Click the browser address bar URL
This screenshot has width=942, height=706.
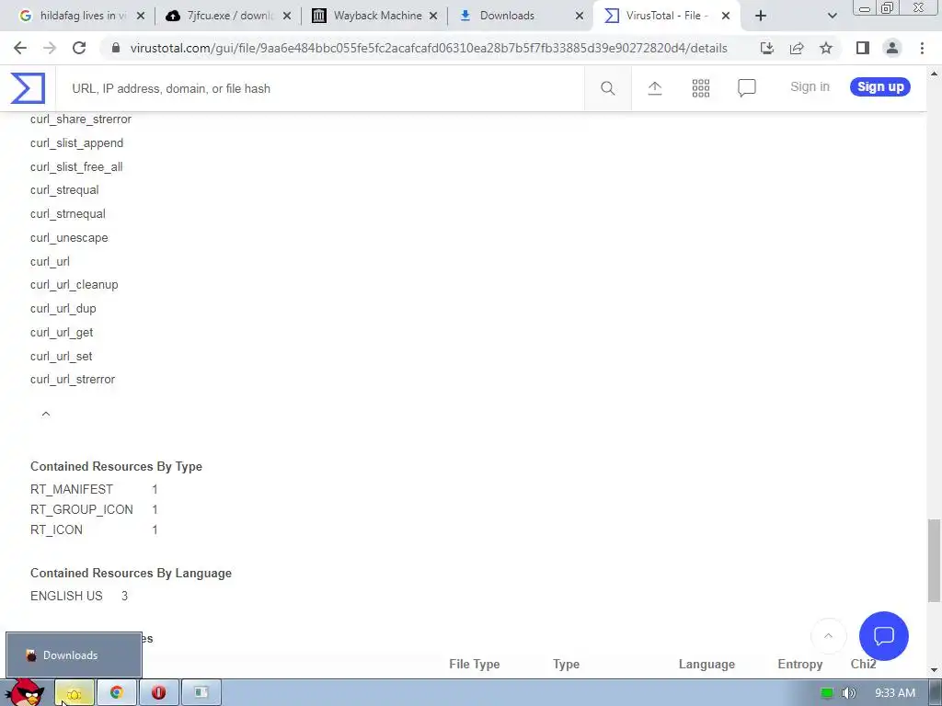click(x=429, y=48)
